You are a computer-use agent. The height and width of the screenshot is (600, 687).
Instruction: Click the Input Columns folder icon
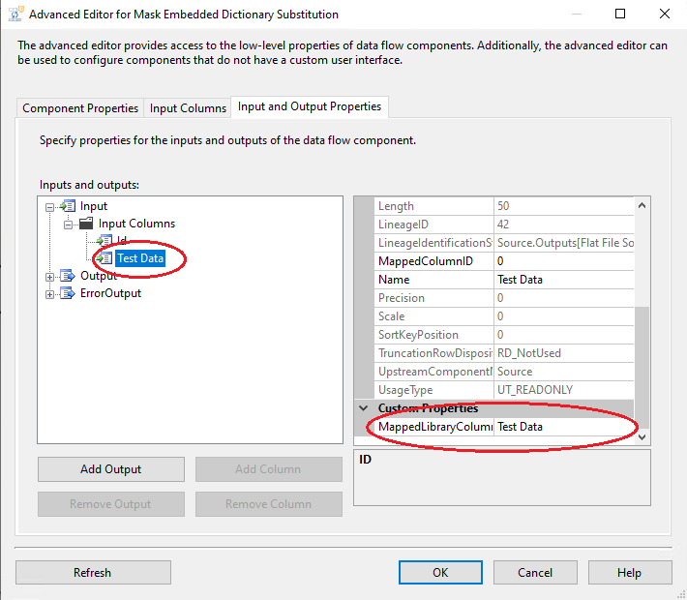(x=86, y=224)
